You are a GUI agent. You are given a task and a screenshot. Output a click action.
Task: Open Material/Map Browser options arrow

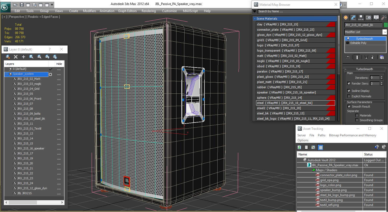click(x=254, y=11)
